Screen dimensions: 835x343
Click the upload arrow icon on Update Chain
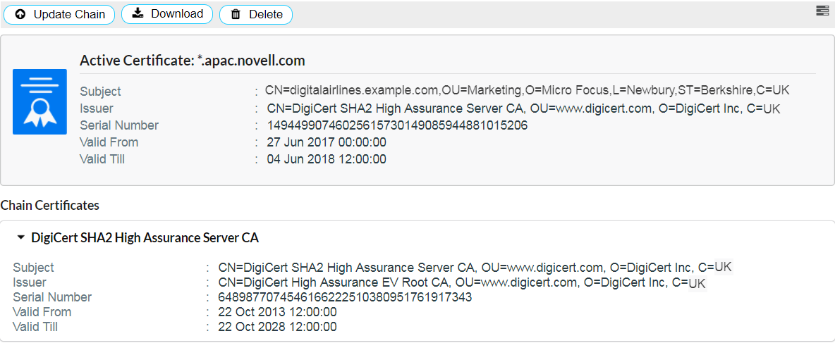(20, 14)
